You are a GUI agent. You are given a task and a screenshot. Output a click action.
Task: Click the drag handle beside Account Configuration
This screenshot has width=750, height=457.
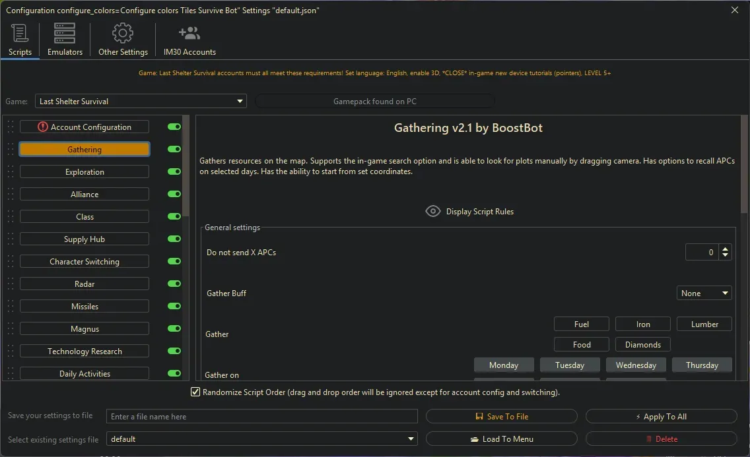pos(11,127)
